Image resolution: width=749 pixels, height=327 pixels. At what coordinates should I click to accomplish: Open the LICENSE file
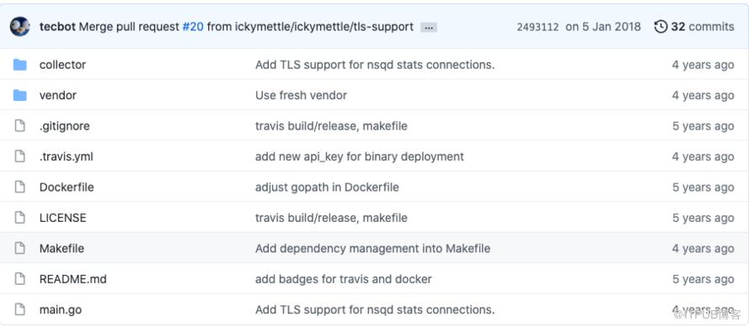[x=62, y=218]
